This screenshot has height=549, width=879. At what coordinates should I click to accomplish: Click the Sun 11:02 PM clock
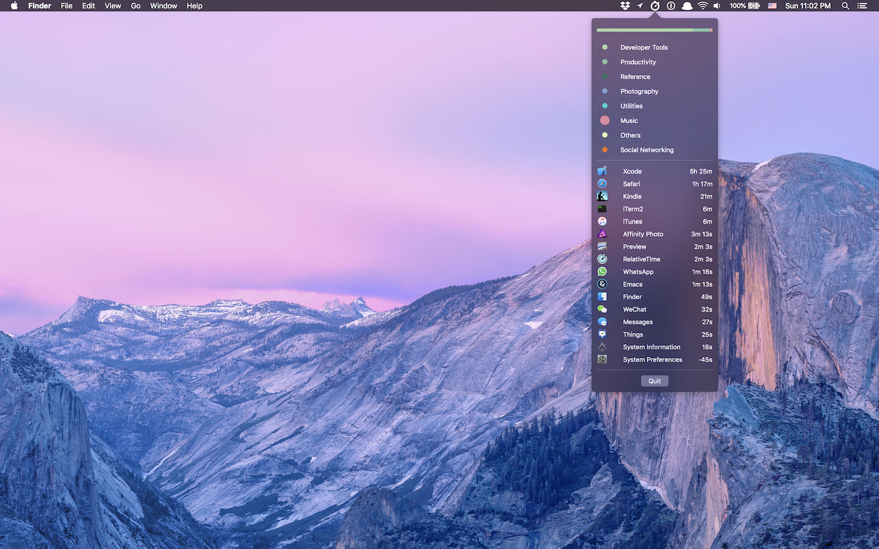[x=808, y=5]
